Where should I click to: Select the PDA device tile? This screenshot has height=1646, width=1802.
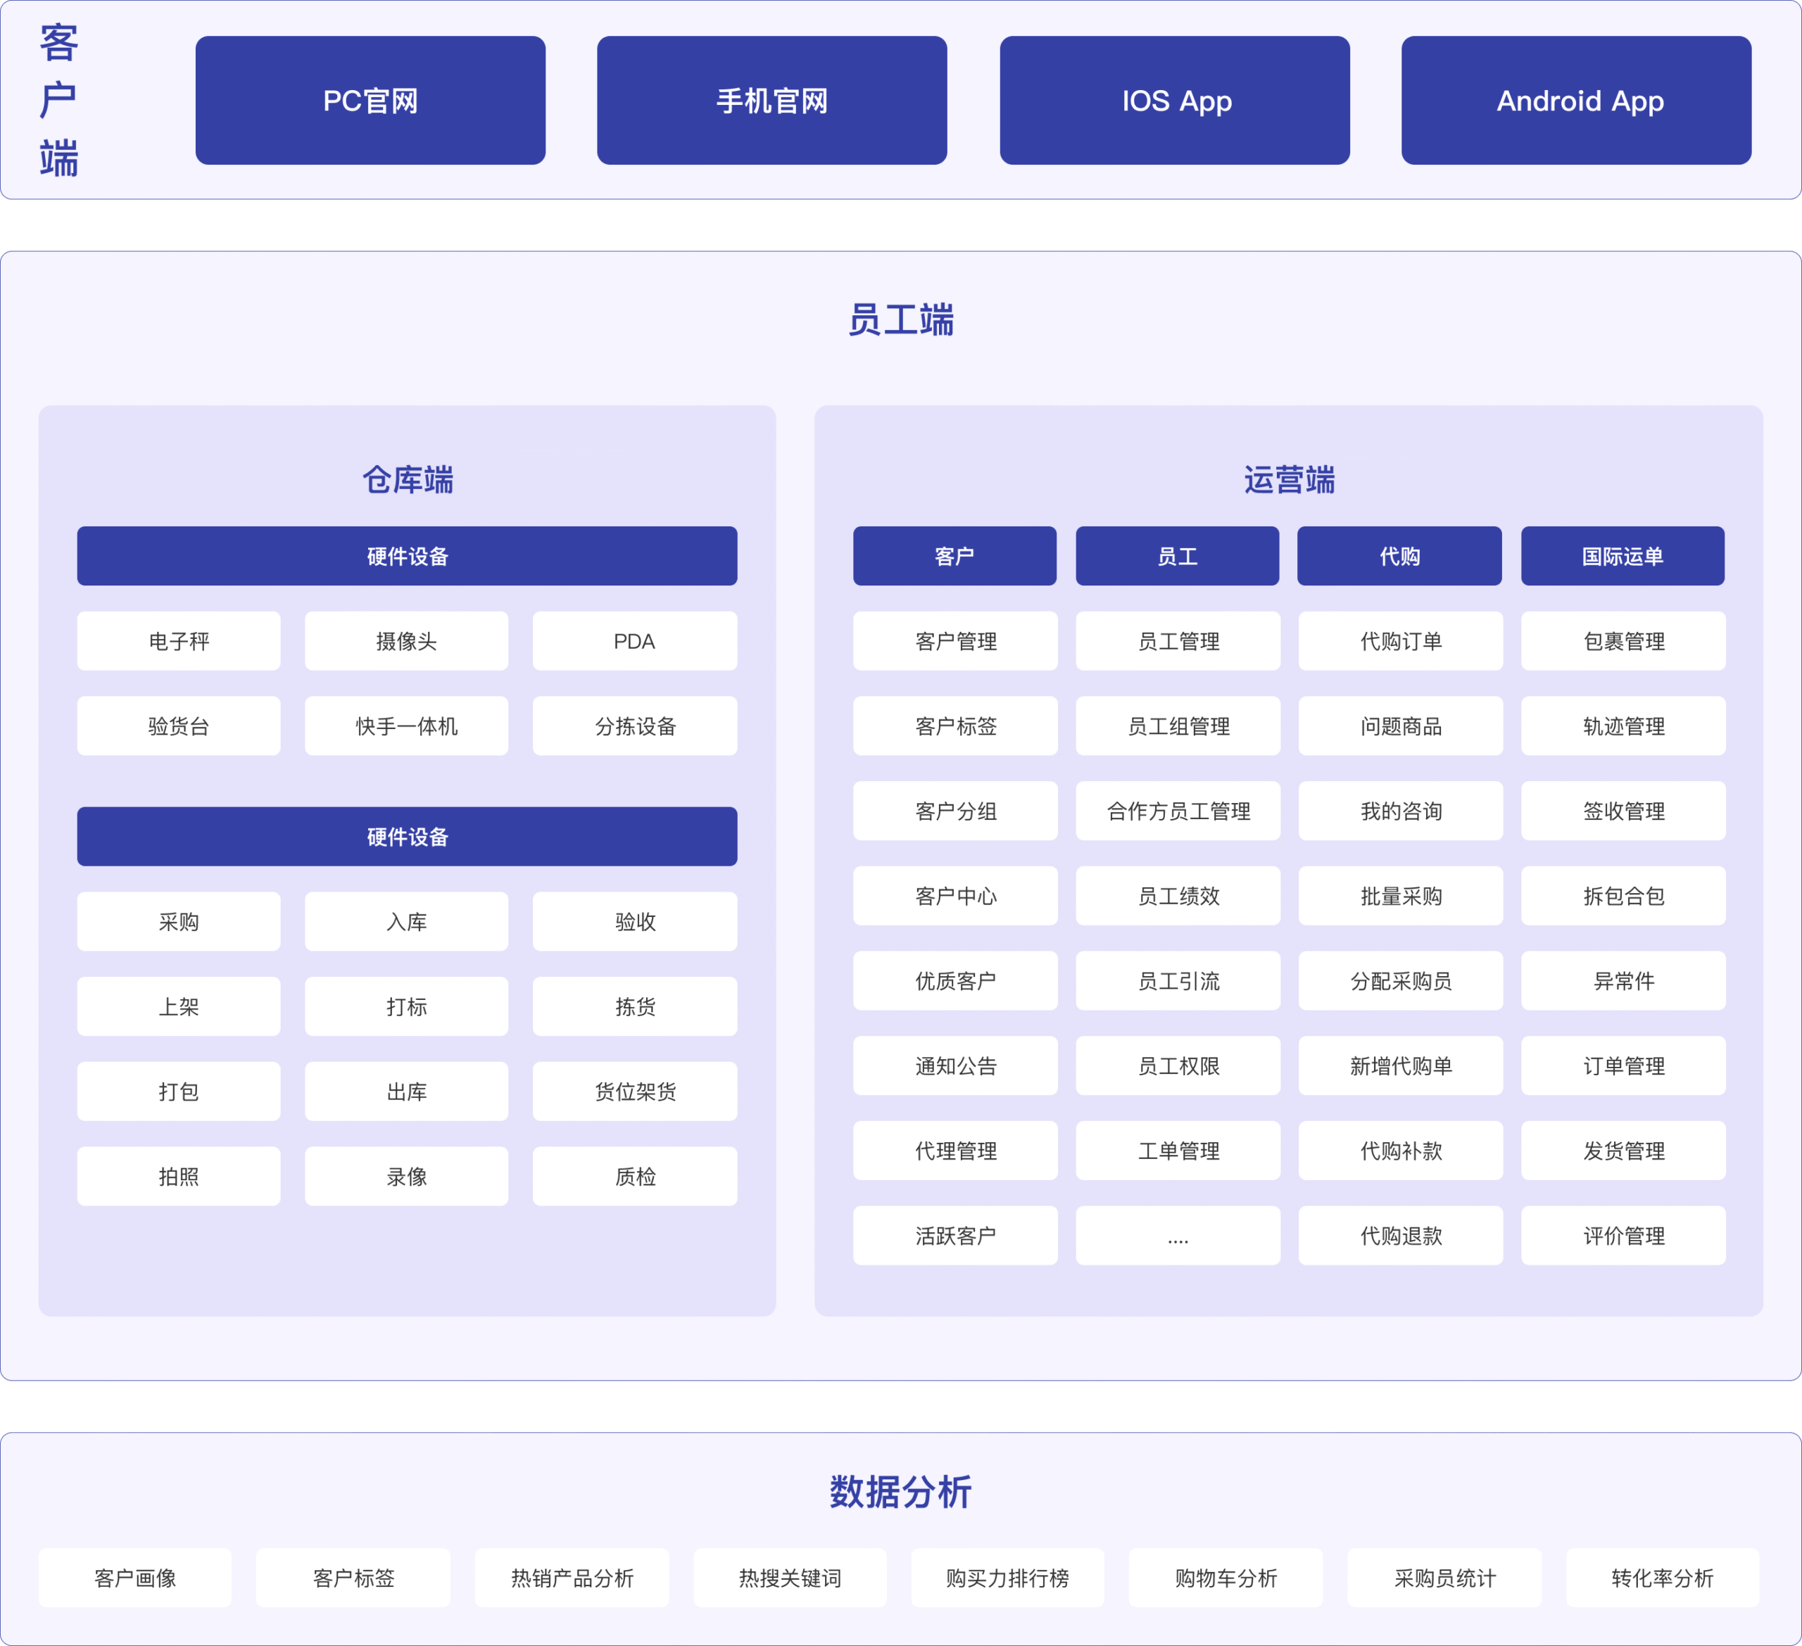pos(635,640)
